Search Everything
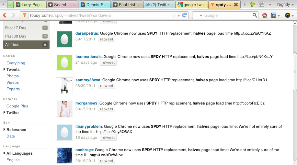Screen dimensions: 297x165 tap(16, 63)
